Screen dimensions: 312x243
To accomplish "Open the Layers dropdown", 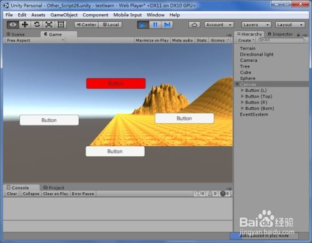I will click(x=256, y=25).
